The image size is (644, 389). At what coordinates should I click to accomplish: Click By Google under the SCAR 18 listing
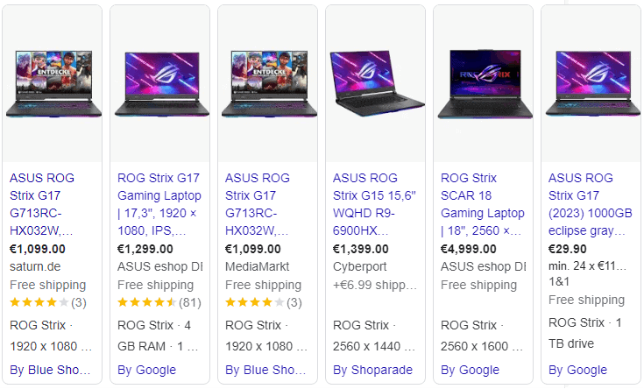point(470,370)
